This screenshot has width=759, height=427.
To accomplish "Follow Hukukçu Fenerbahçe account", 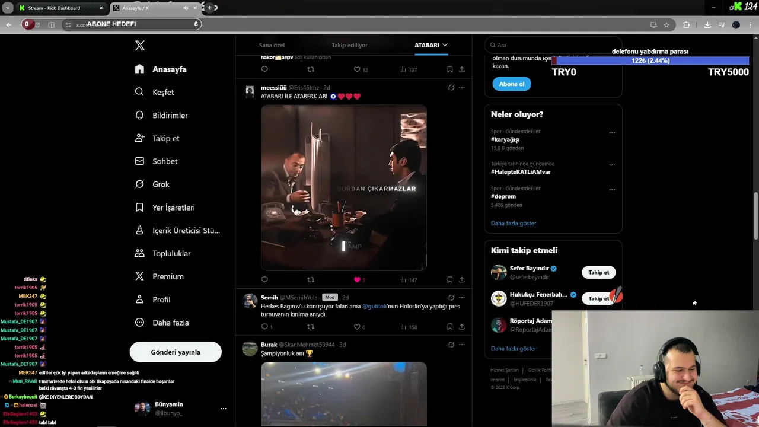I will point(599,298).
